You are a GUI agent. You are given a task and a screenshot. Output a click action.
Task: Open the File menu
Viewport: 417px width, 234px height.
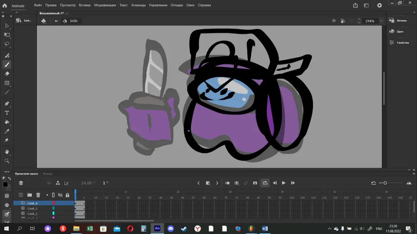[x=38, y=5]
